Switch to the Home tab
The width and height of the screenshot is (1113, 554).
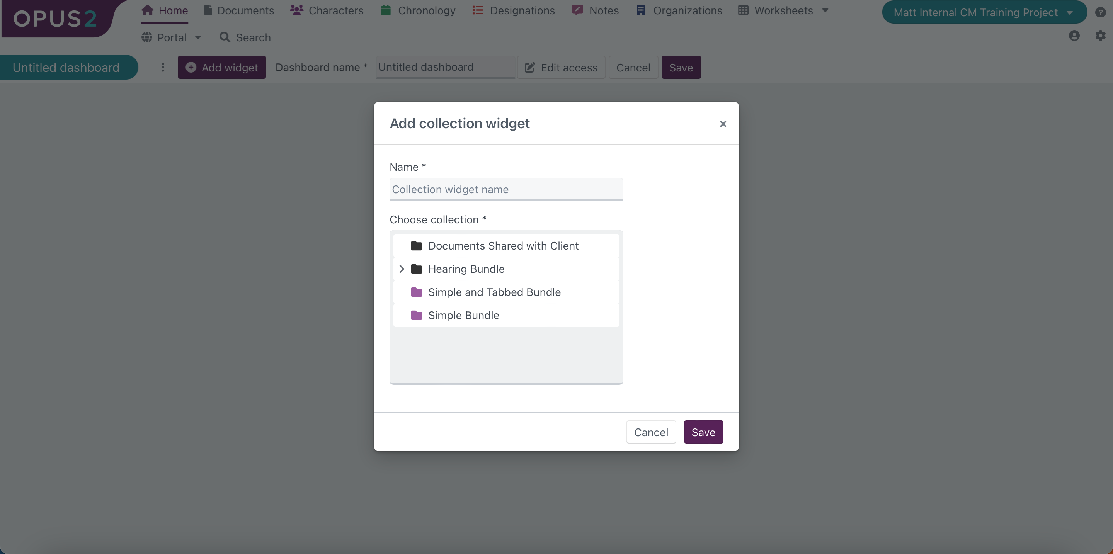pyautogui.click(x=164, y=10)
